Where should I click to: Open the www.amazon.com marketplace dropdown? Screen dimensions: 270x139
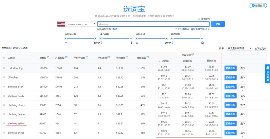pos(80,24)
